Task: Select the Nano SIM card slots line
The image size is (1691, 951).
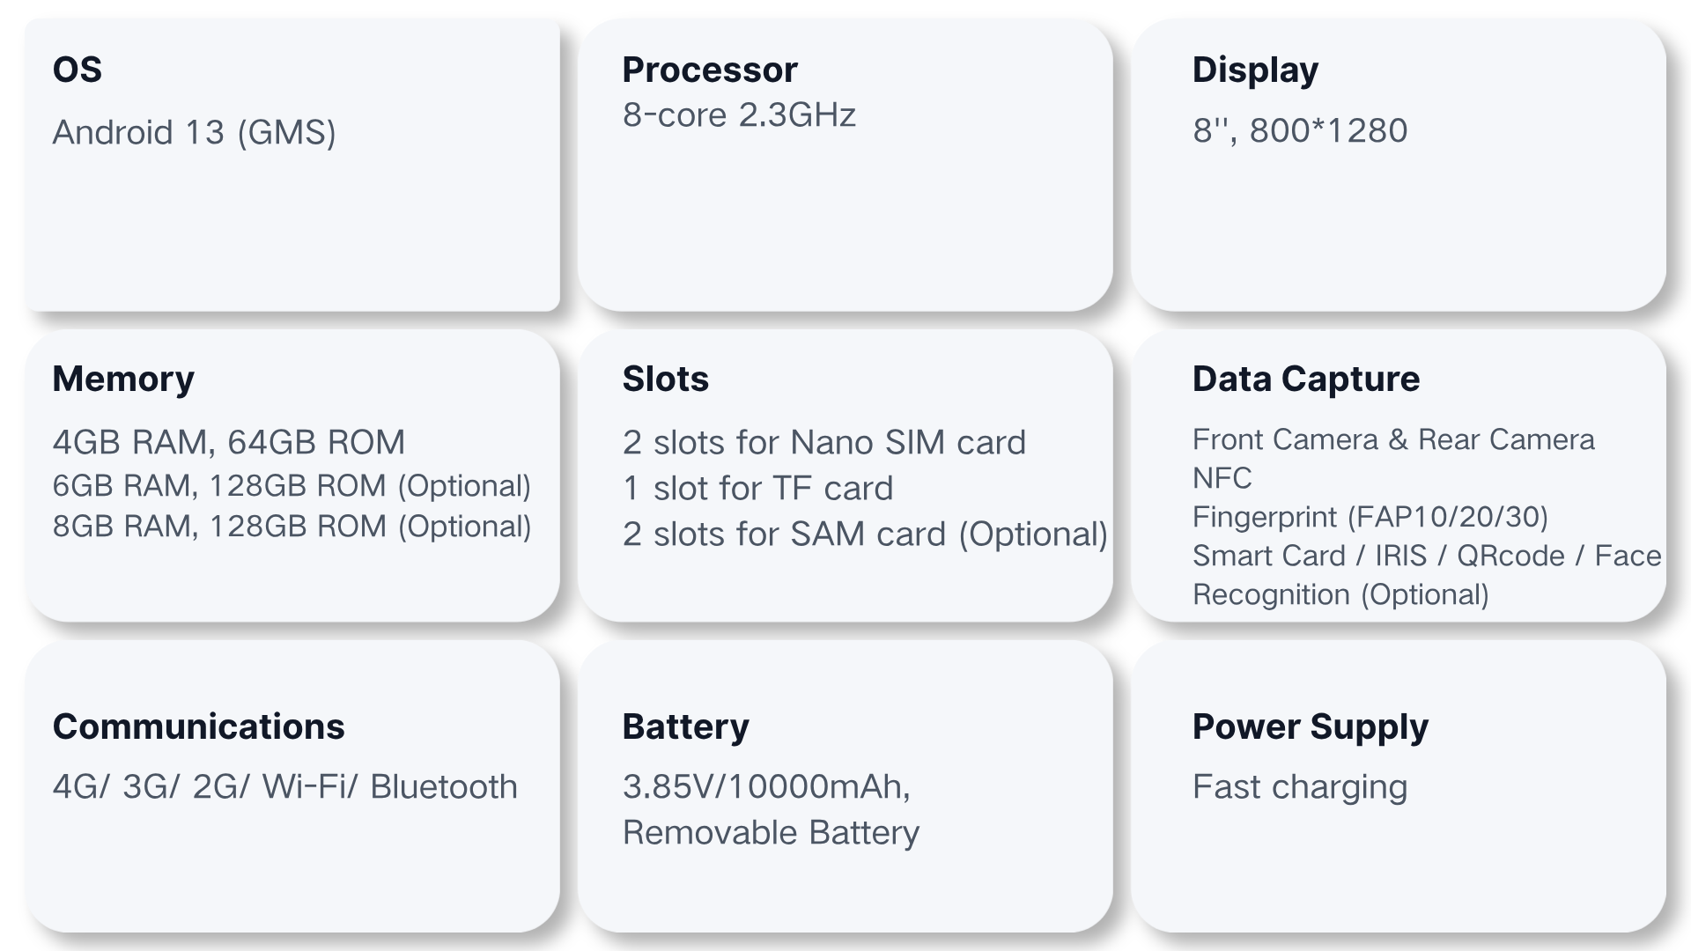Action: click(823, 442)
